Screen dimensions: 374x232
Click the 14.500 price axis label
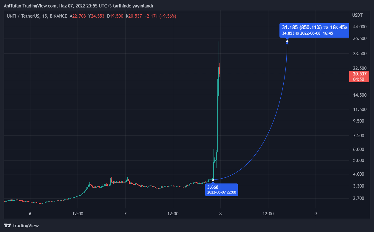coord(359,95)
